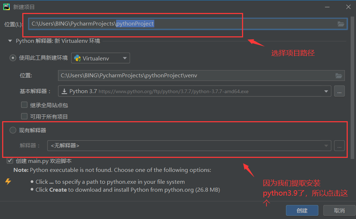Collapse the Python 解释器 section

(10, 41)
